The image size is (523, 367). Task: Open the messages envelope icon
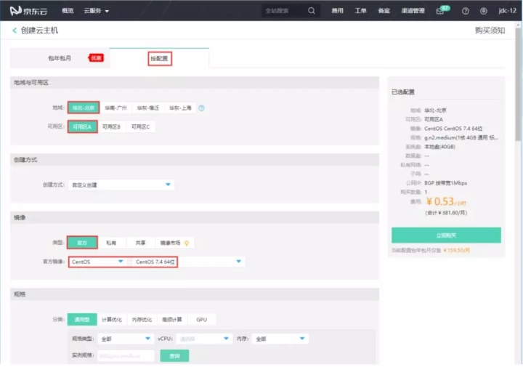tap(440, 12)
